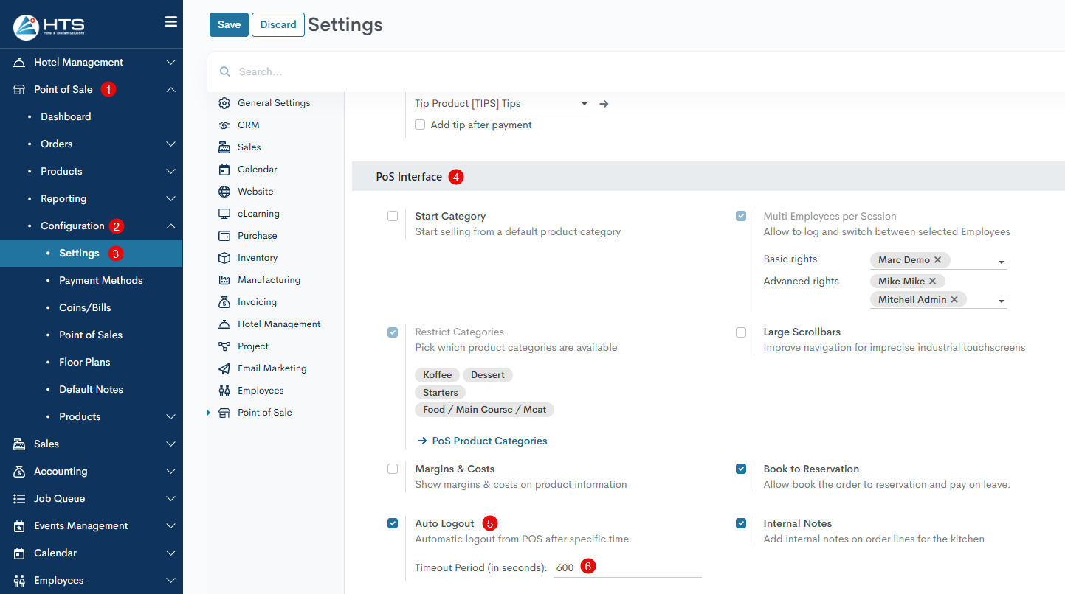1065x594 pixels.
Task: Click the hamburger menu icon in sidebar
Action: pyautogui.click(x=170, y=22)
